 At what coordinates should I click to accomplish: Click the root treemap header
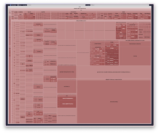point(80,7)
